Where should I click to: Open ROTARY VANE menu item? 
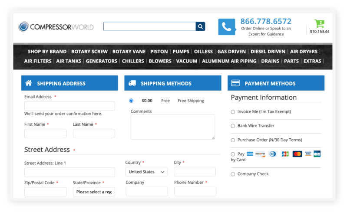tap(129, 52)
